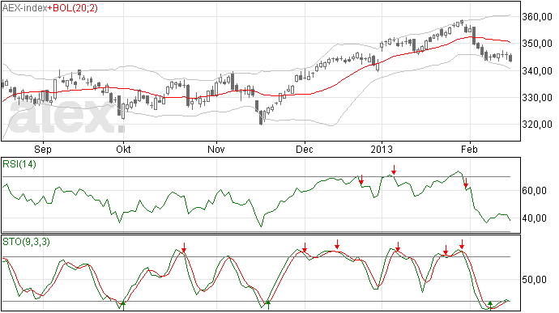The height and width of the screenshot is (313, 559).
Task: Click the STO(9,3,3) panel label
Action: pyautogui.click(x=26, y=242)
